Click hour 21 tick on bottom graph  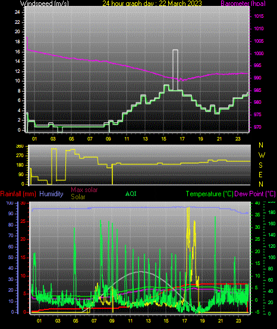point(220,321)
